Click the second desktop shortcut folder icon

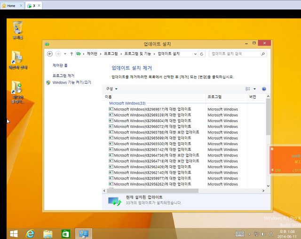point(18,60)
